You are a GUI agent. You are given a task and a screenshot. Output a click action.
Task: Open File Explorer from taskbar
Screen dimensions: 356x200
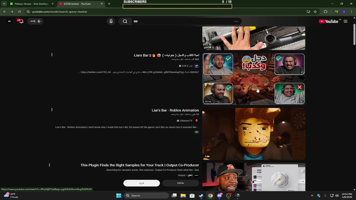[x=183, y=196]
